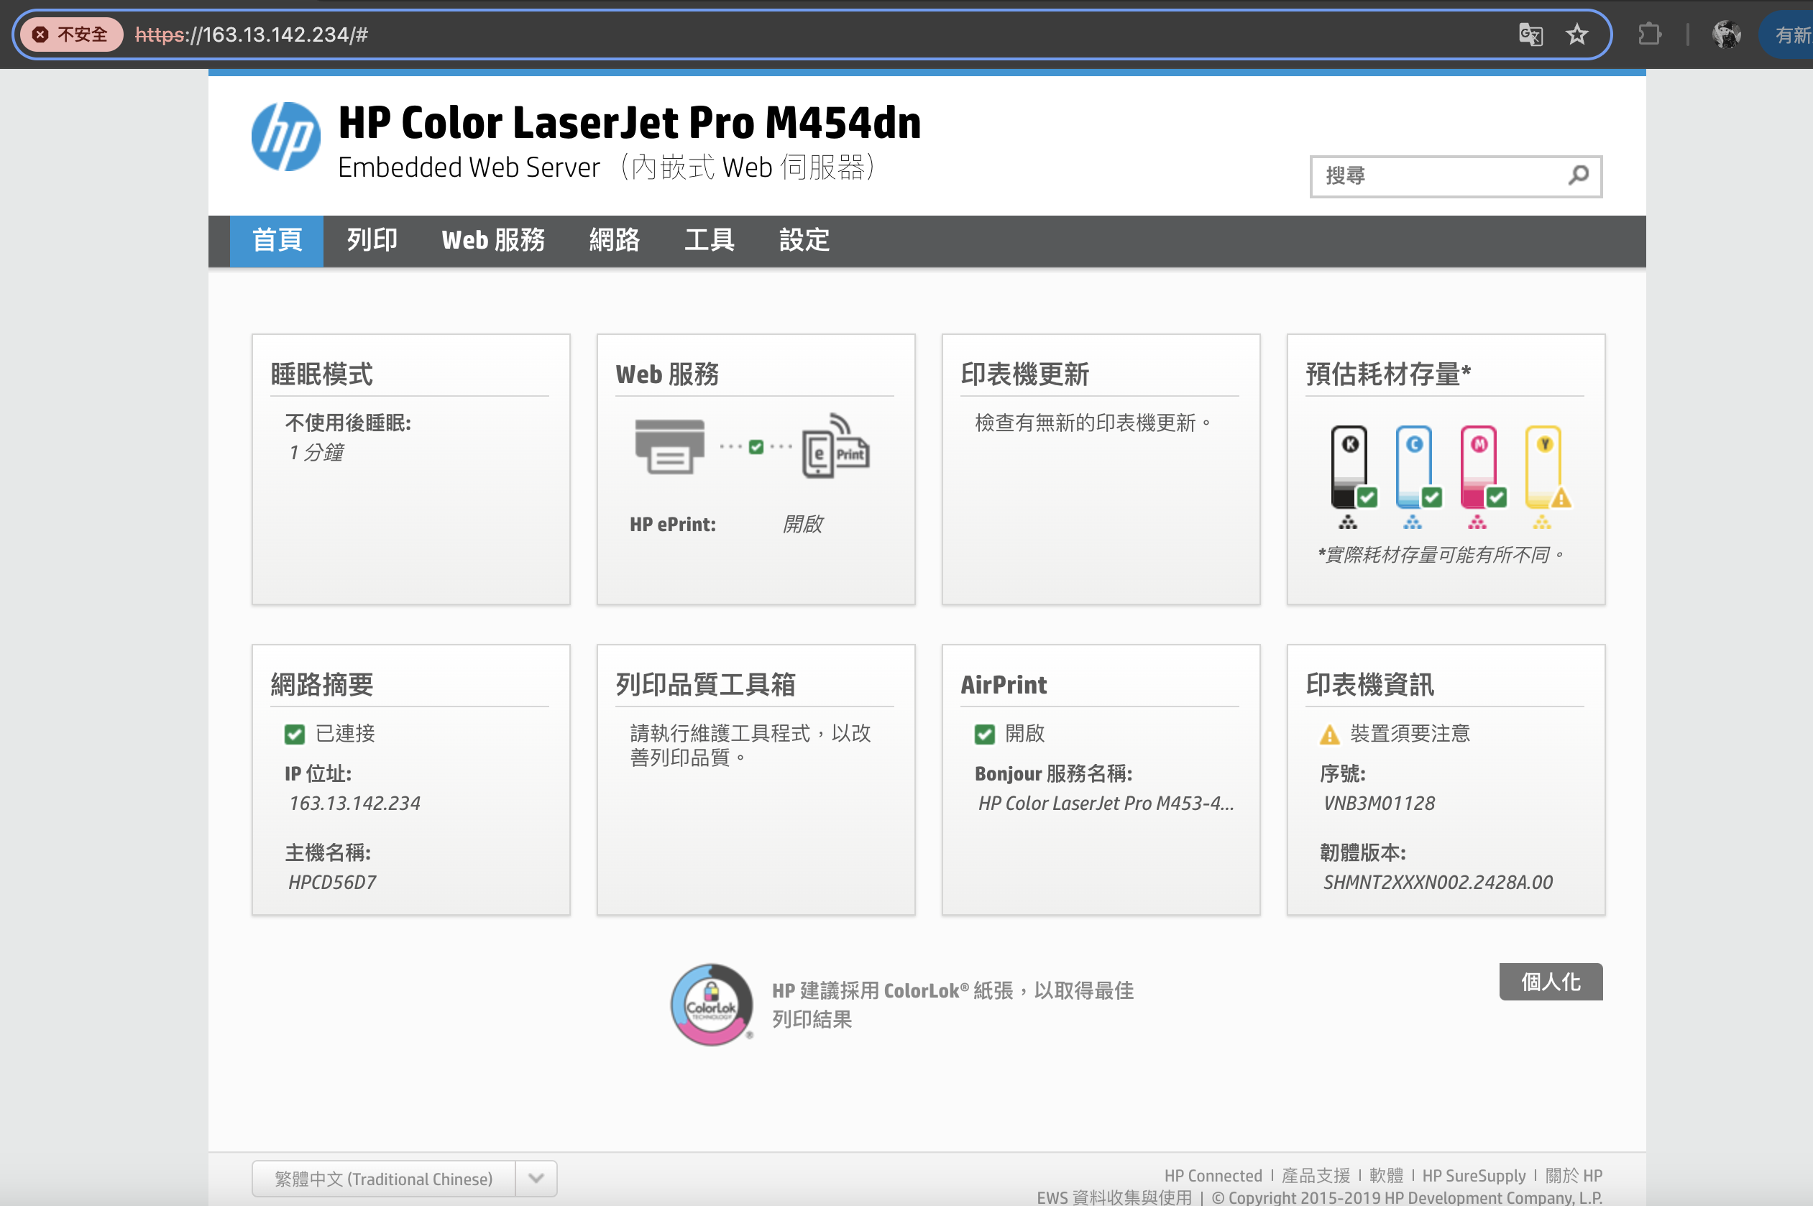Click the magenta (M) toner cartridge icon
1813x1206 pixels.
tap(1479, 468)
